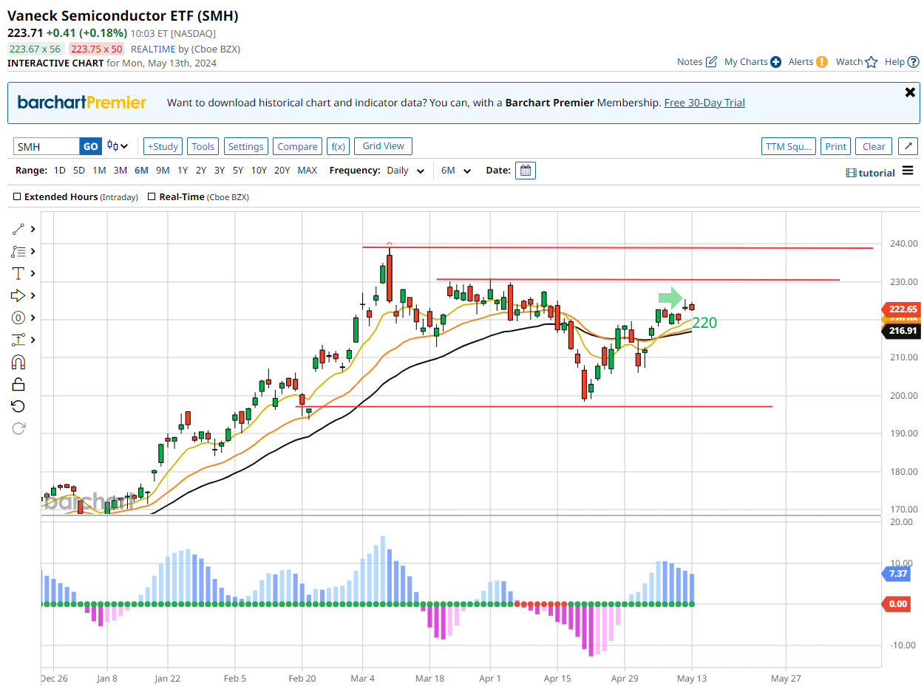The width and height of the screenshot is (924, 686).
Task: Open the candlestick chart type selector
Action: (118, 146)
